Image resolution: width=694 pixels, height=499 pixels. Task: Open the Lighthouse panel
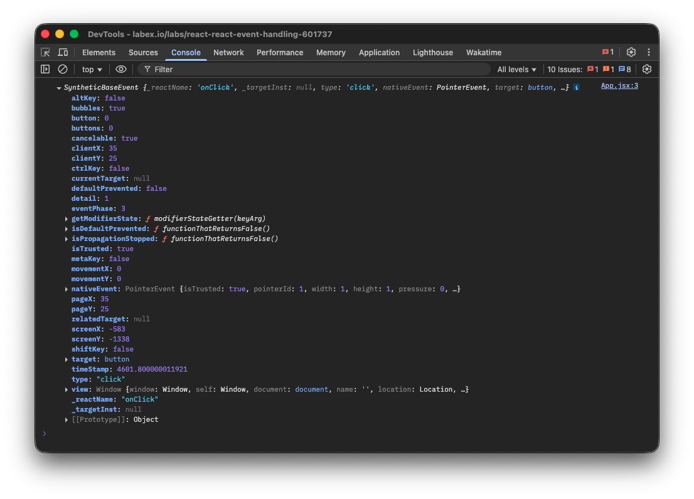pos(433,52)
